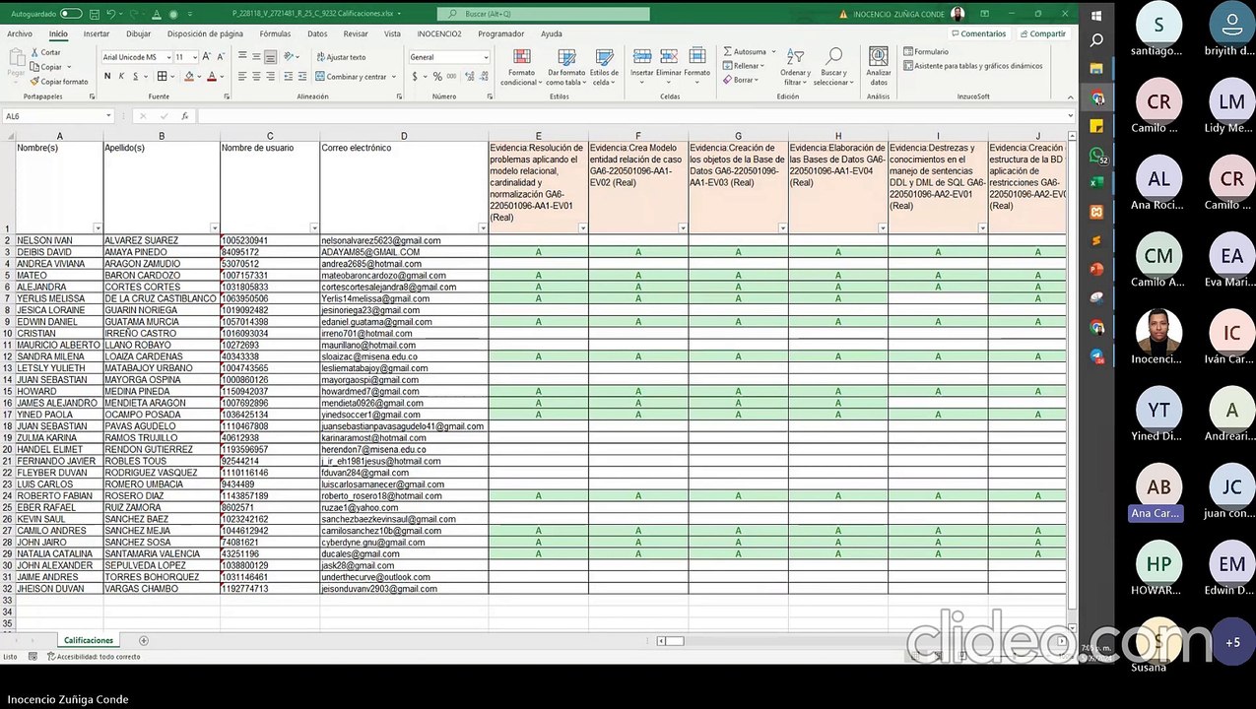Open Ordenar y filtrar menu
The image size is (1256, 709).
[795, 67]
